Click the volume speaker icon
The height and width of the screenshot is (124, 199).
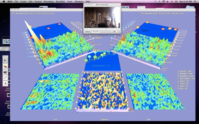pyautogui.click(x=168, y=2)
